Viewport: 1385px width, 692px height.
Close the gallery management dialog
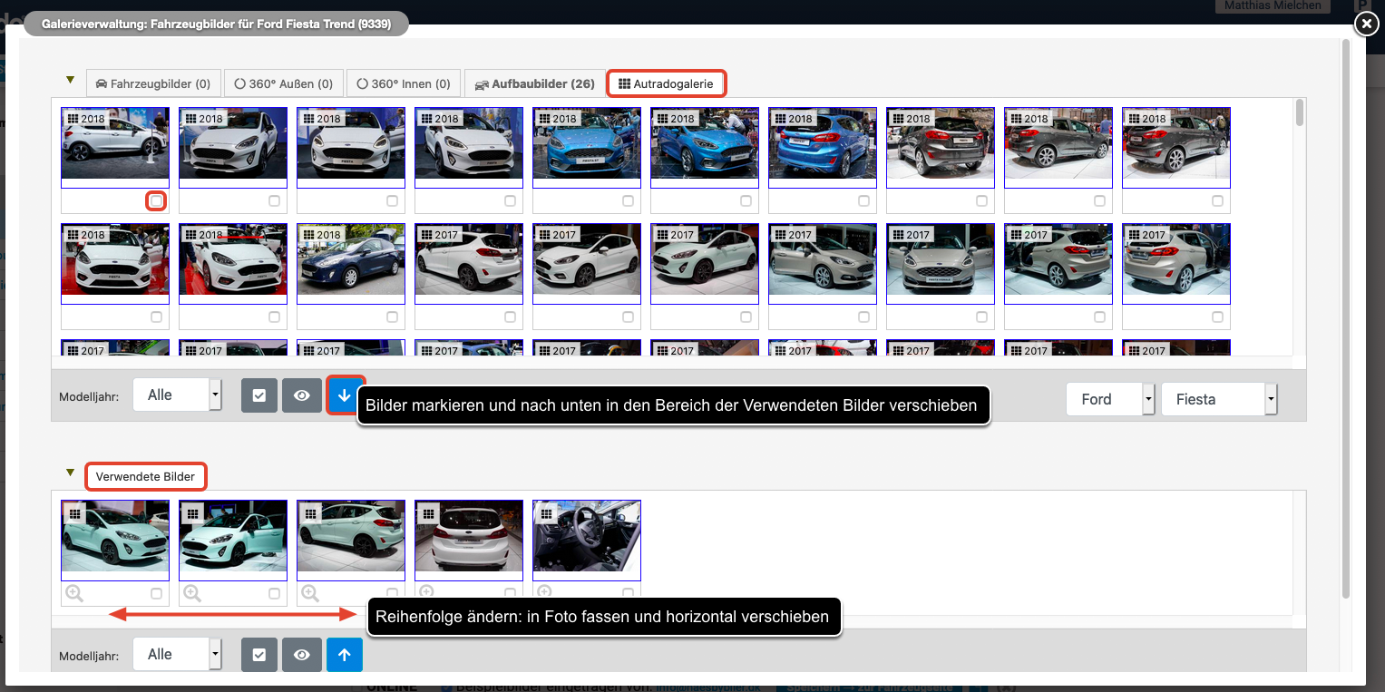[1366, 24]
